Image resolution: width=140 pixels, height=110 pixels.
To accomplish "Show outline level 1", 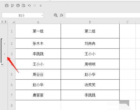I will click(2, 22).
